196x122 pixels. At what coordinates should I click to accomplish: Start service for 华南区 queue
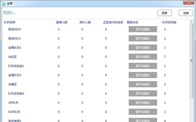pyautogui.click(x=143, y=84)
